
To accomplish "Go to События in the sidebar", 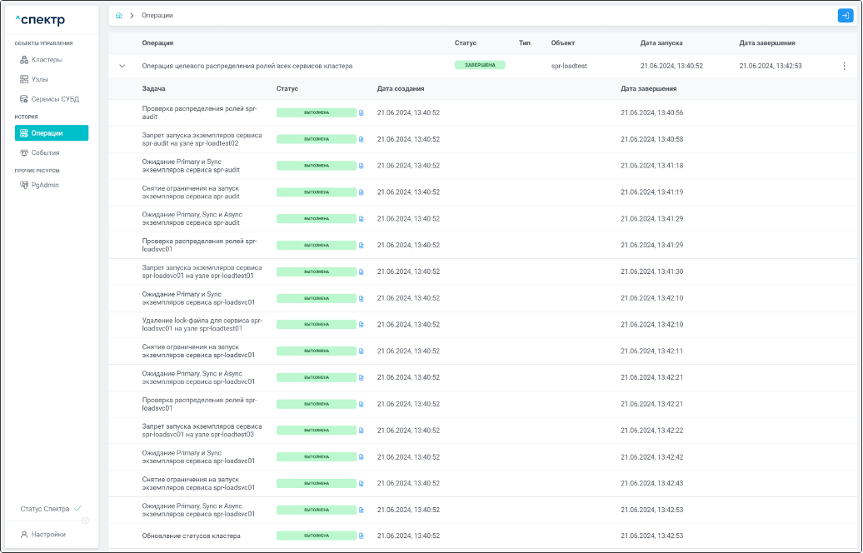I will (x=45, y=152).
